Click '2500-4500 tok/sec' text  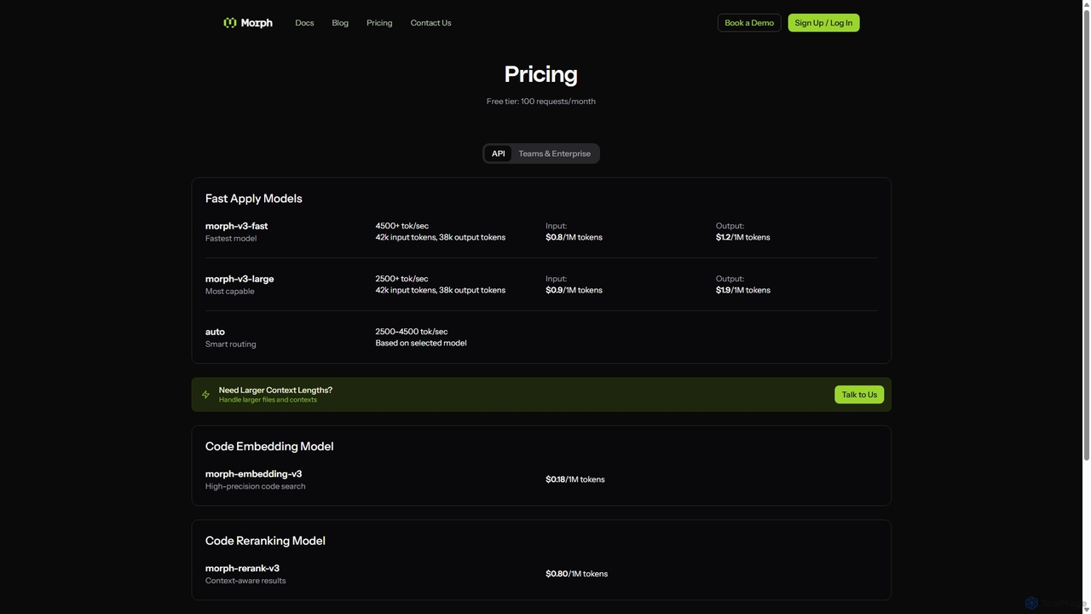tap(411, 332)
